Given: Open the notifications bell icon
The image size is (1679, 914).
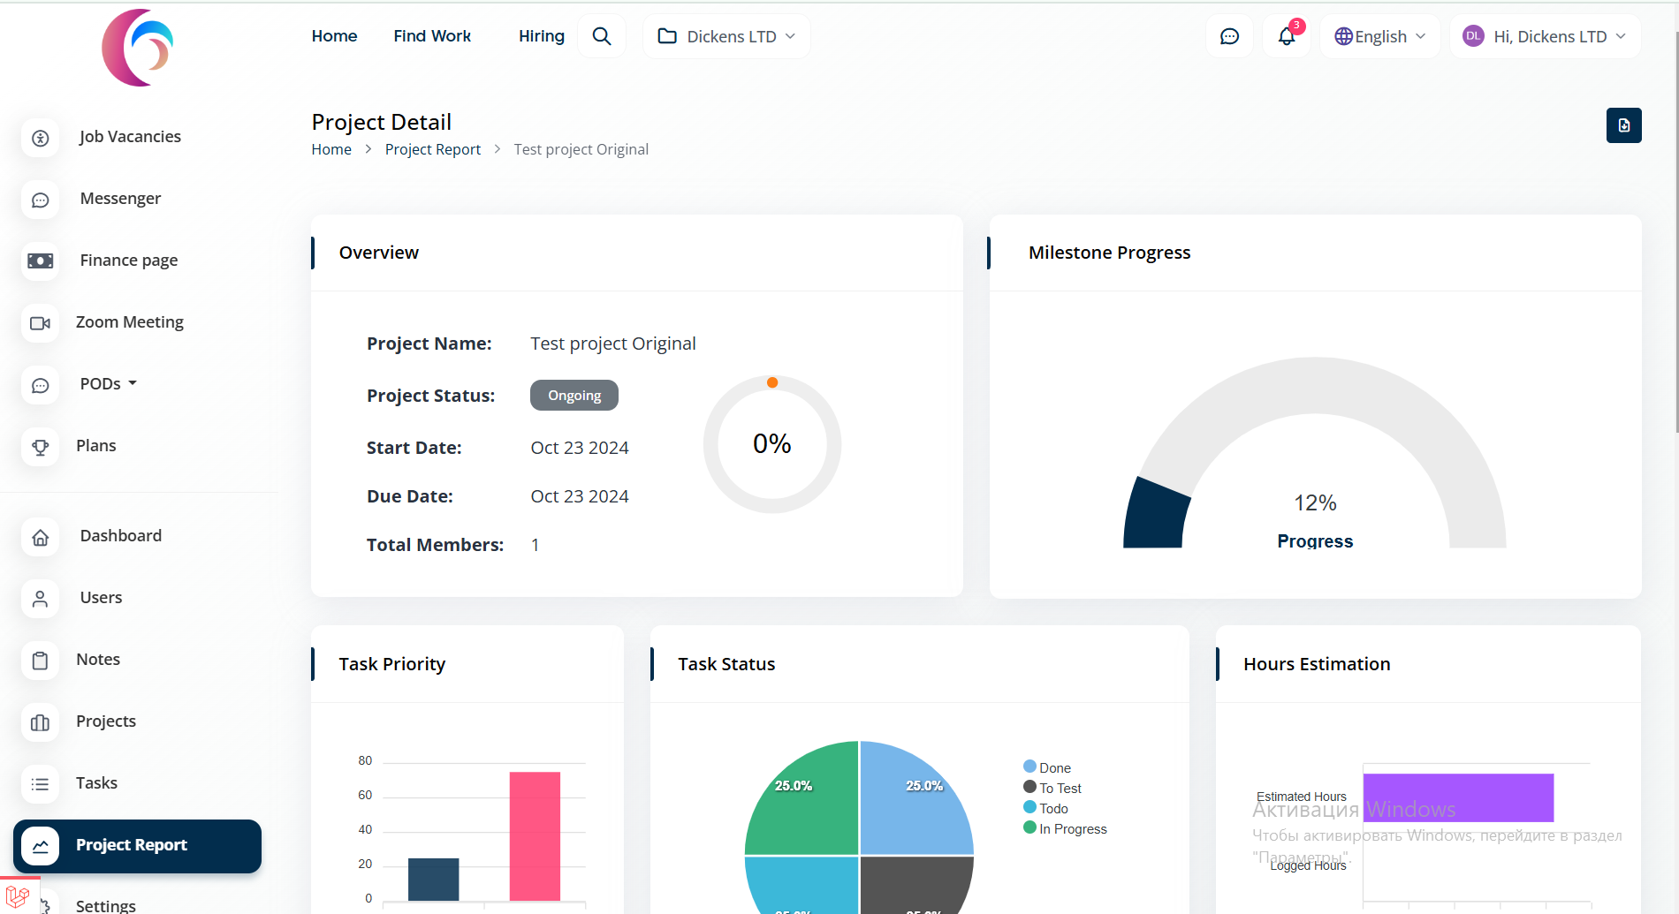Looking at the screenshot, I should click(1287, 36).
